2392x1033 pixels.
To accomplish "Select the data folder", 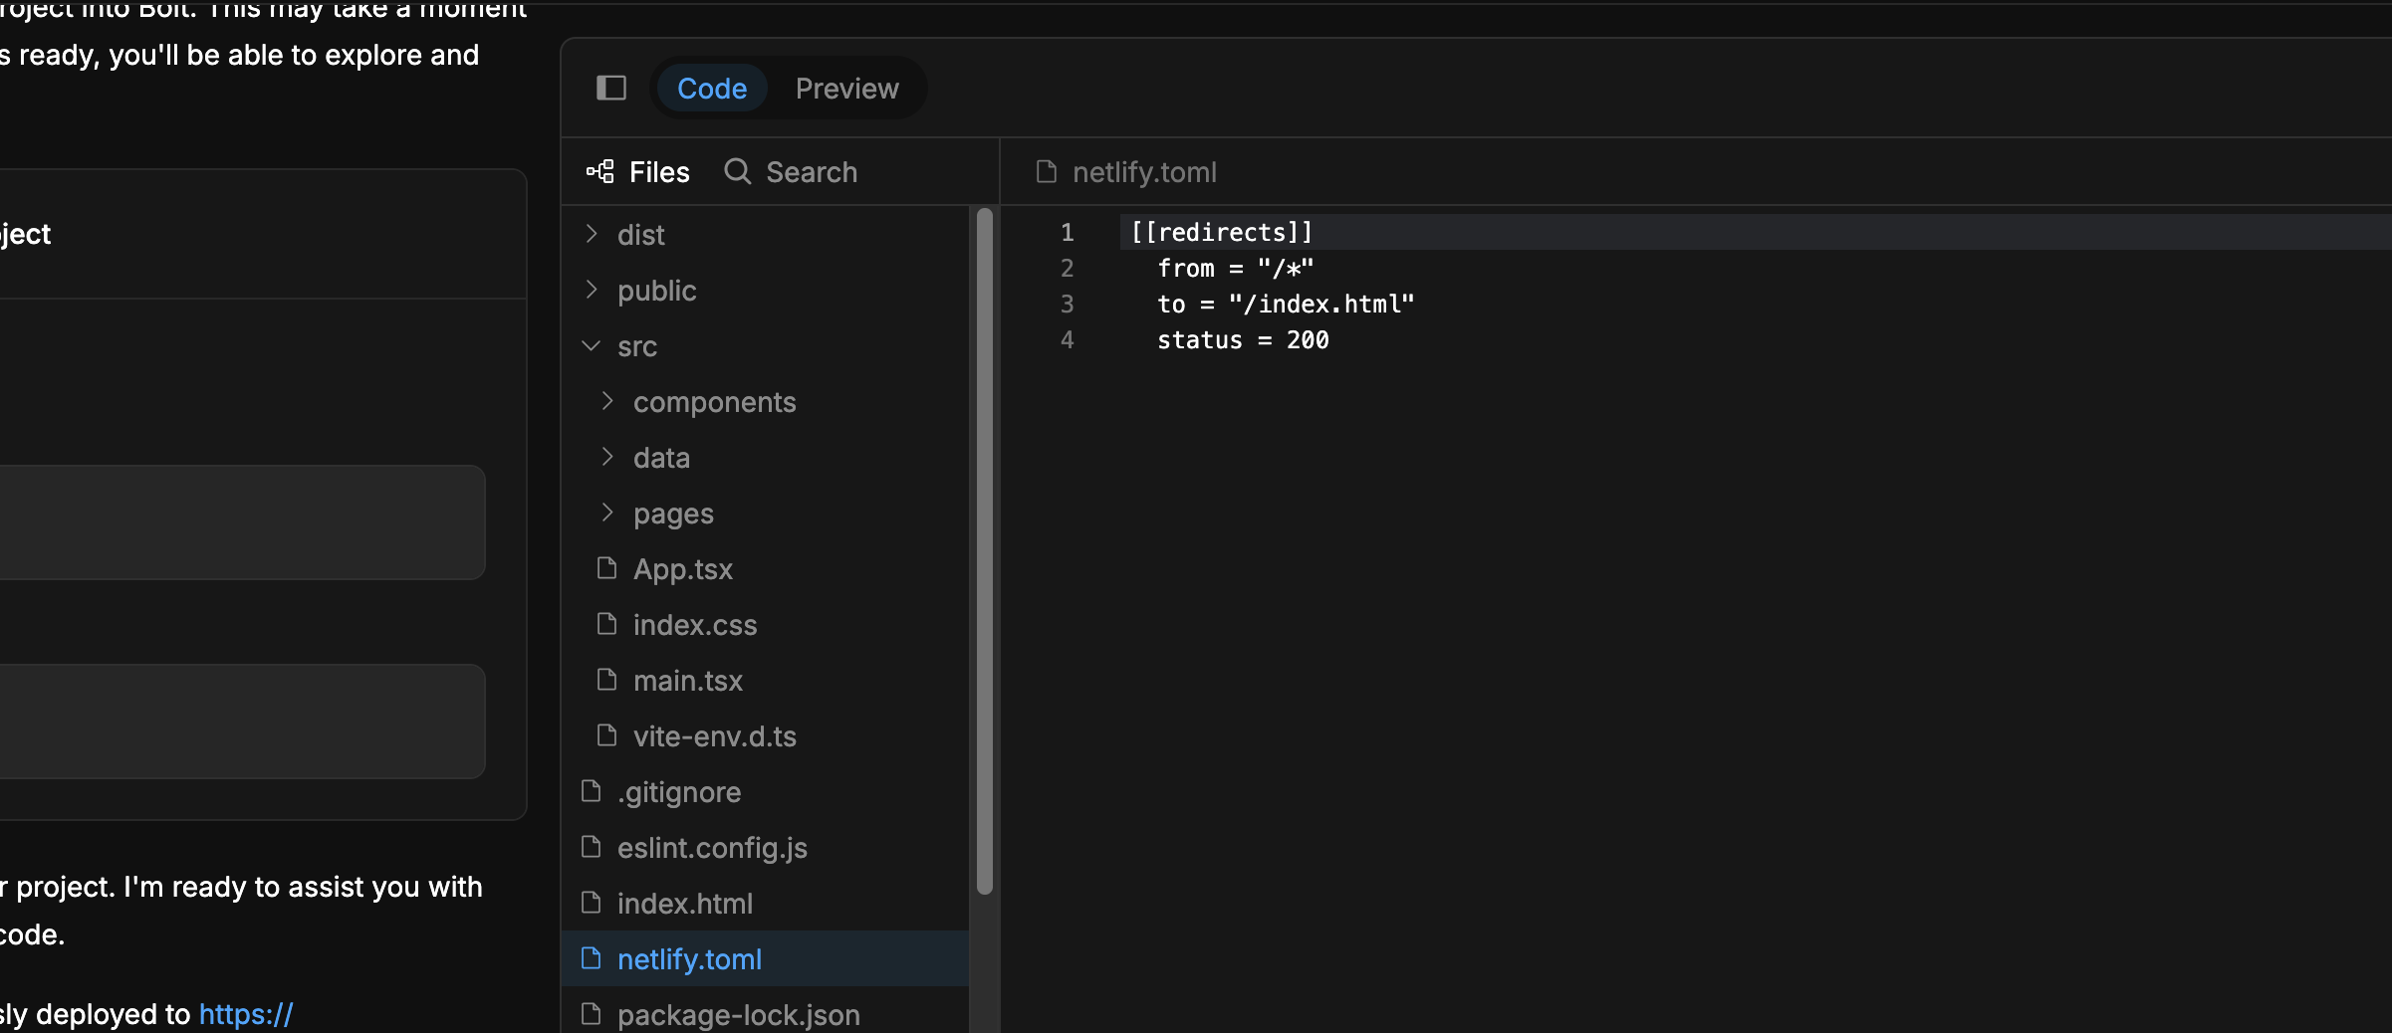I will pyautogui.click(x=765, y=458).
